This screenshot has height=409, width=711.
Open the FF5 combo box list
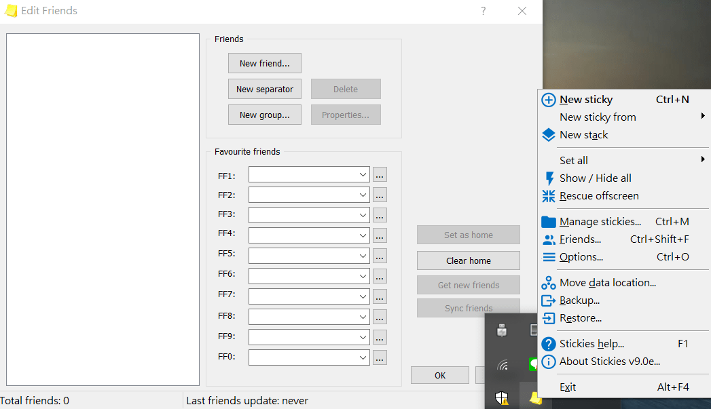pyautogui.click(x=363, y=256)
